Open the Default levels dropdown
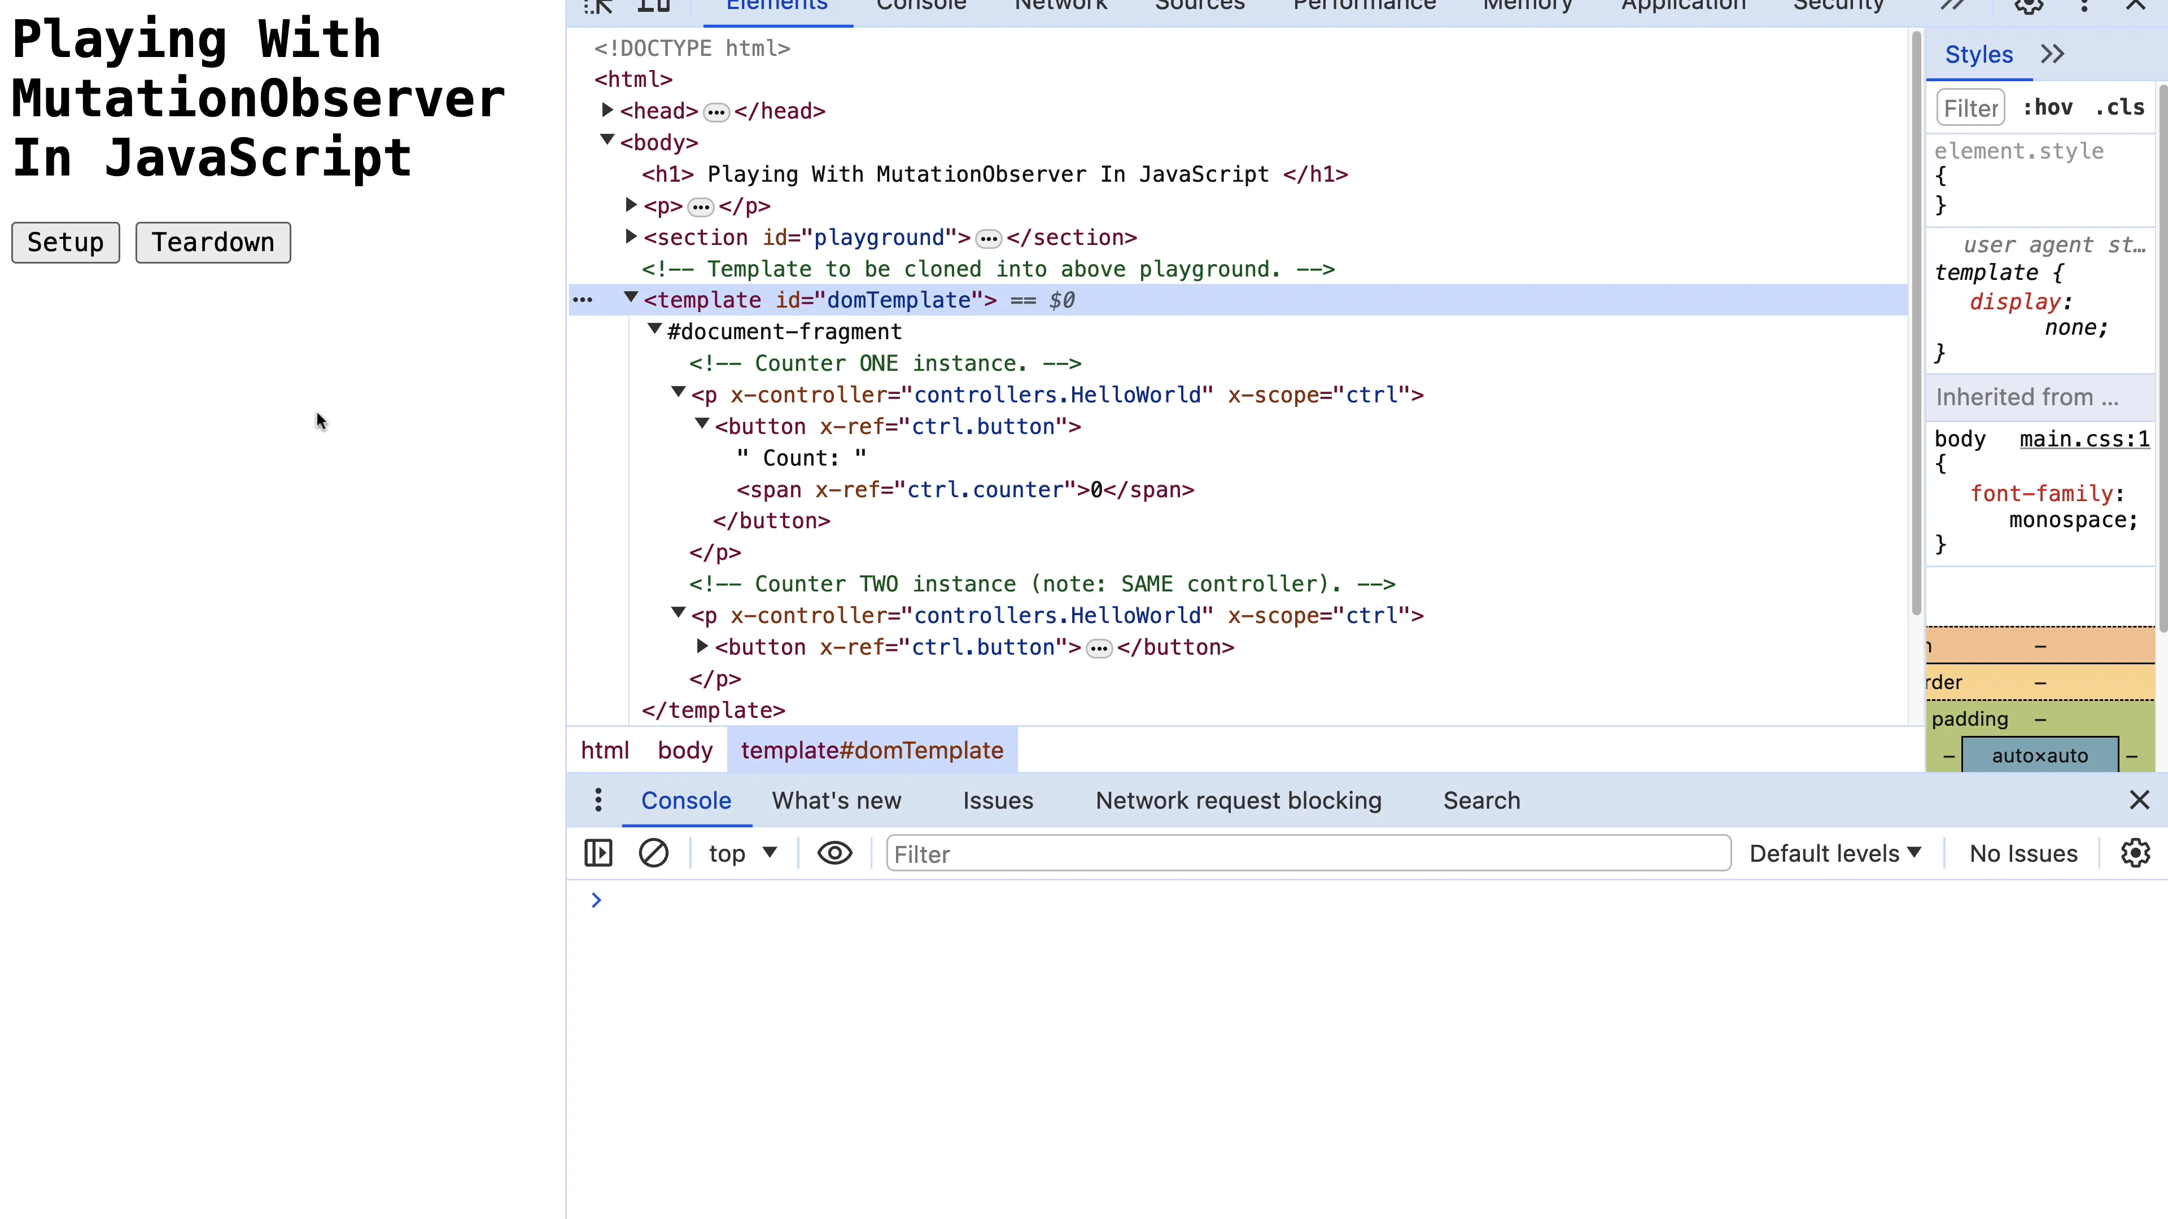Screen dimensions: 2168x1219 [1835, 853]
